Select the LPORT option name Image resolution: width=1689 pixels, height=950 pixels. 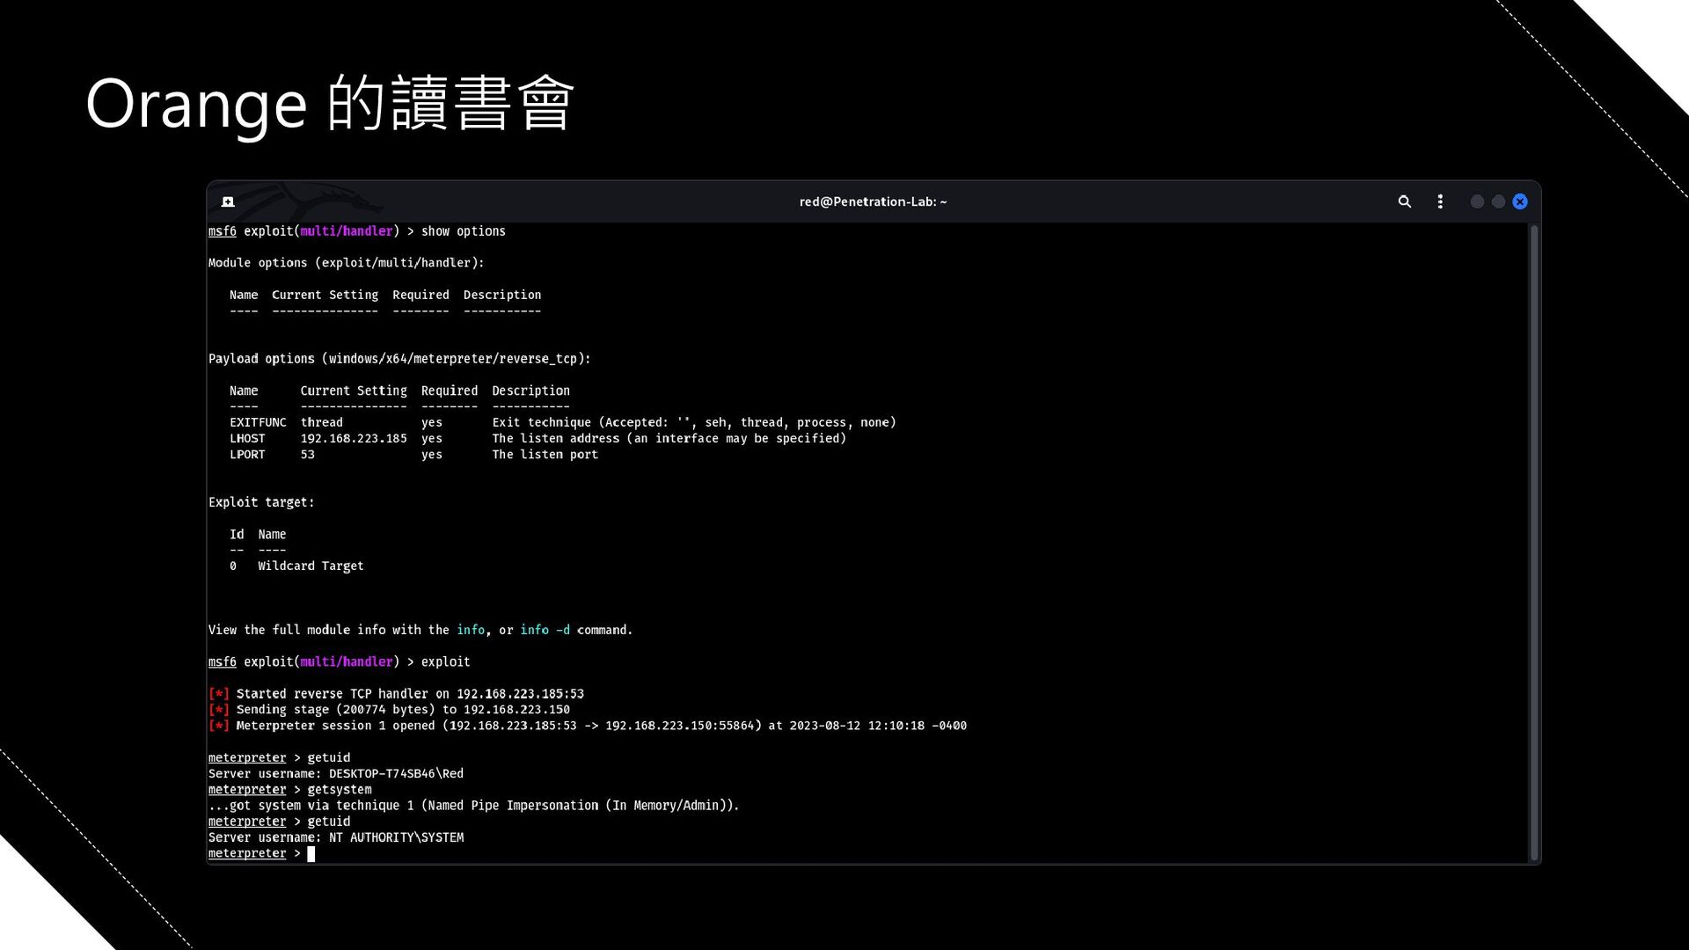247,455
